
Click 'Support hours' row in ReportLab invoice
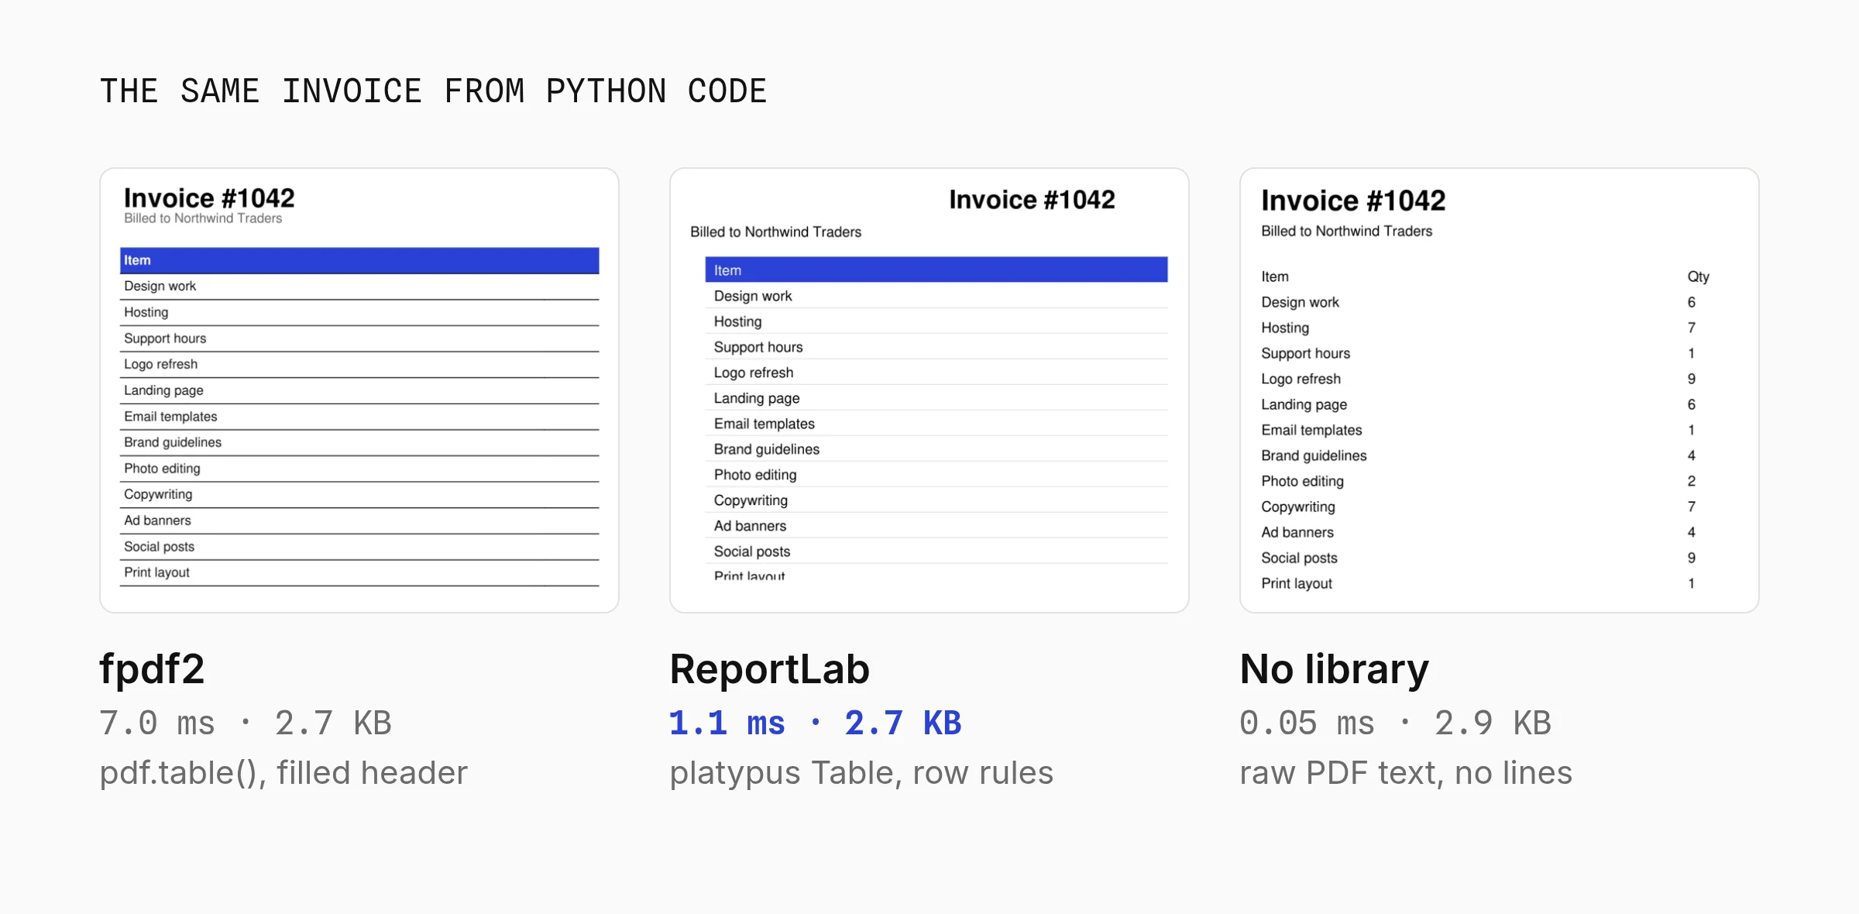pyautogui.click(x=936, y=347)
